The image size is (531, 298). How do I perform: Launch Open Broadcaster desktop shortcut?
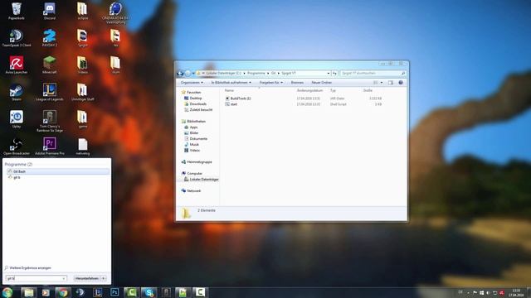click(17, 147)
